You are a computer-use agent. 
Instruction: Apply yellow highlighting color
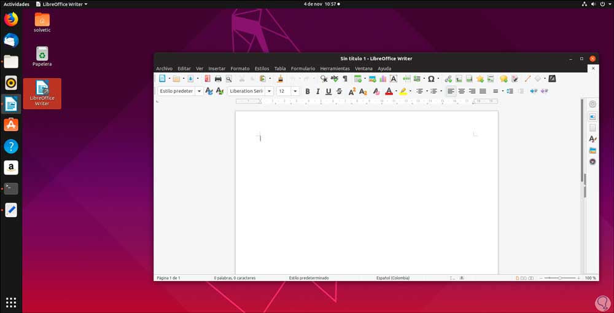pyautogui.click(x=403, y=92)
